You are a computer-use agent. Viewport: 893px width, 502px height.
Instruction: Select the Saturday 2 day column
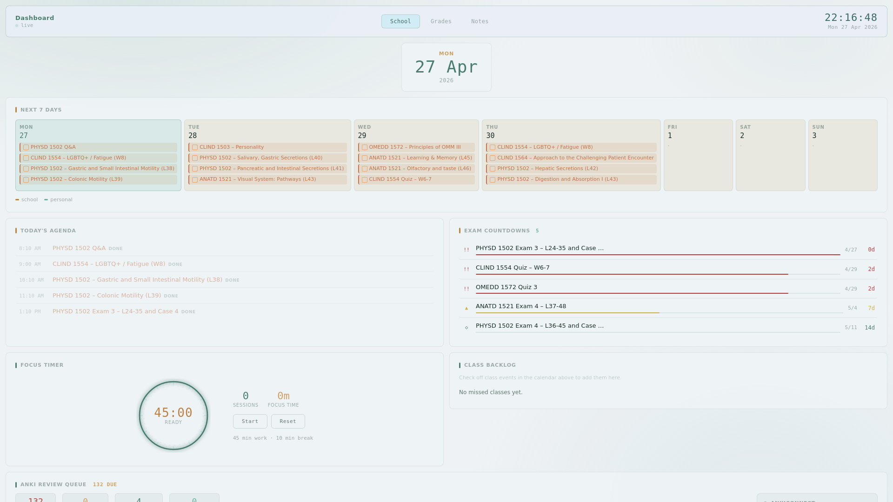point(771,155)
